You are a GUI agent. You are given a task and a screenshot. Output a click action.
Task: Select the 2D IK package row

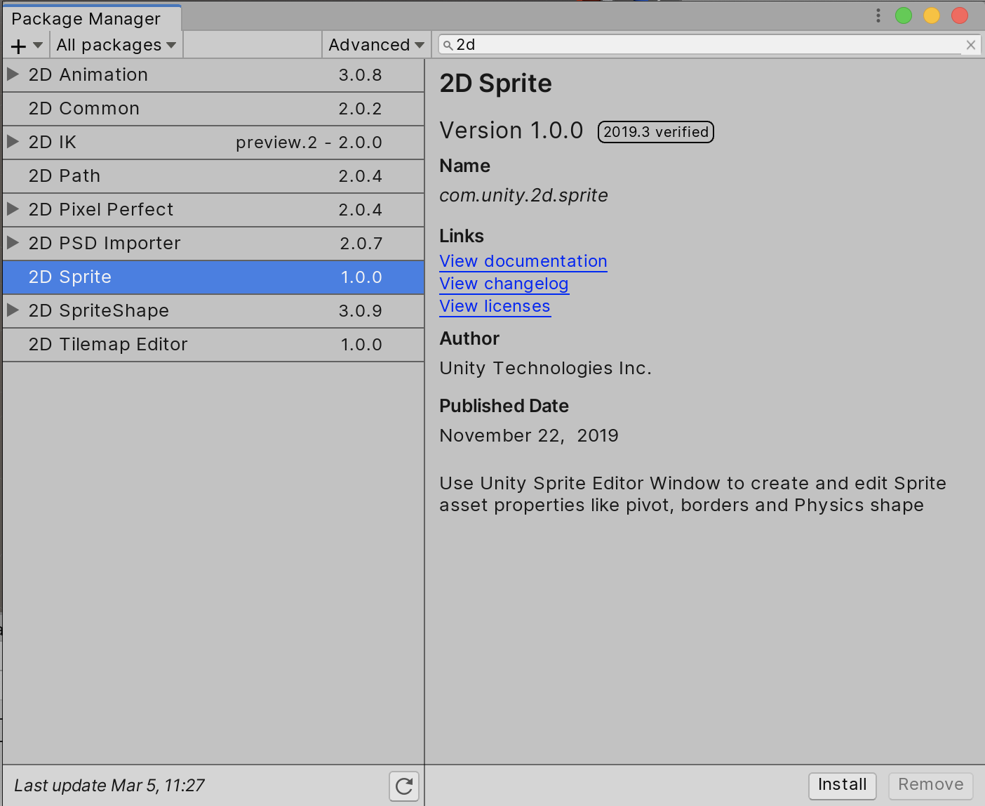pos(213,143)
